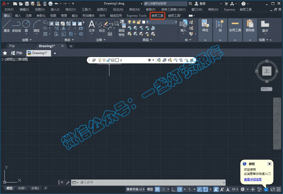
Task: Open the 剪贴板 clipboard panel
Action: (250, 26)
